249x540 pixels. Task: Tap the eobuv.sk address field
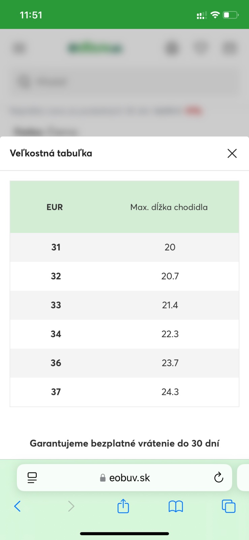tap(125, 478)
